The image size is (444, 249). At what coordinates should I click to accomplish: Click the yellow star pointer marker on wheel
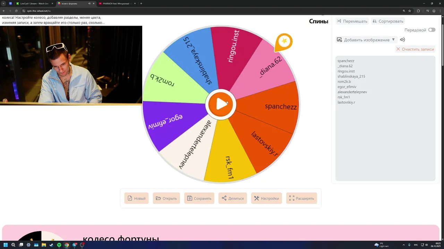pyautogui.click(x=284, y=41)
